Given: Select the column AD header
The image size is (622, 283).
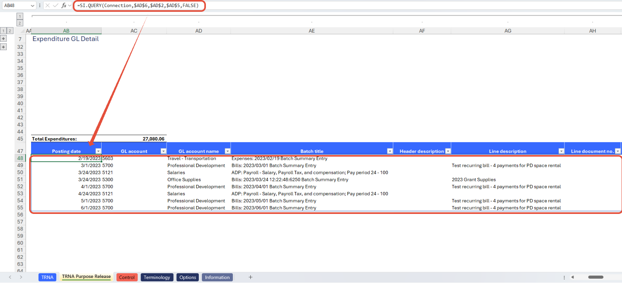Looking at the screenshot, I should point(199,31).
